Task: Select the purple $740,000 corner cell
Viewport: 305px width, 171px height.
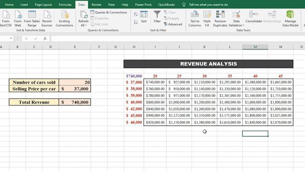Action: tap(134, 76)
